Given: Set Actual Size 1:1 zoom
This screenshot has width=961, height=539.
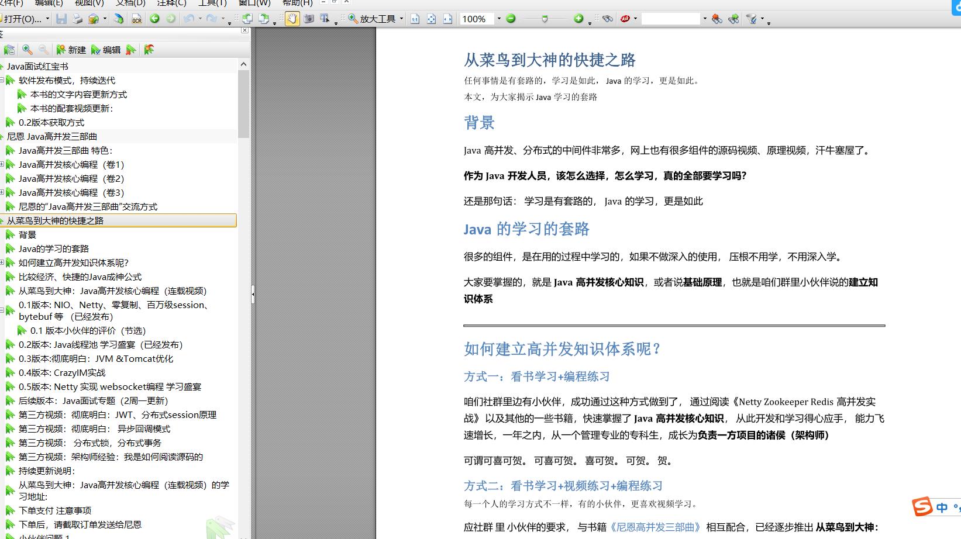Looking at the screenshot, I should [415, 19].
